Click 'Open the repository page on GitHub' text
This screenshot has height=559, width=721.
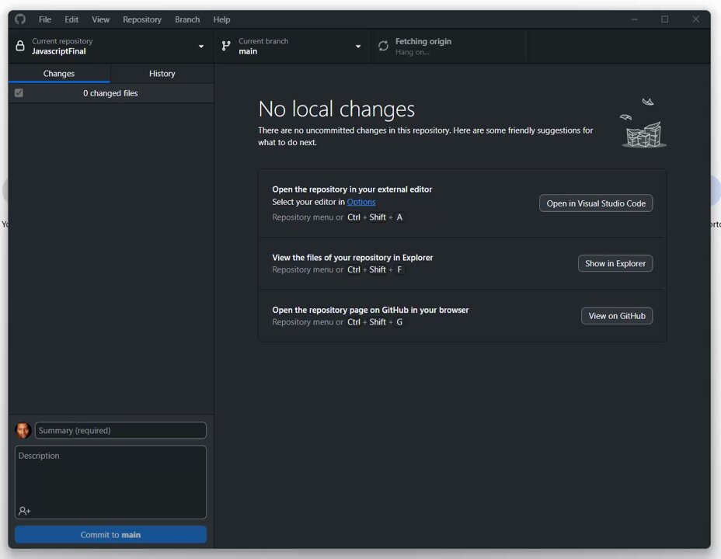click(x=370, y=310)
